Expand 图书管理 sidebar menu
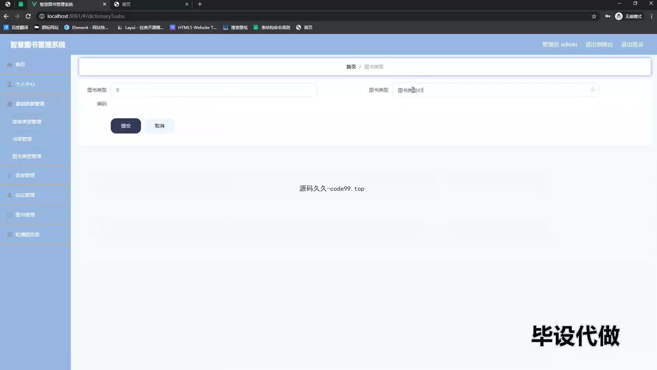Image resolution: width=657 pixels, height=370 pixels. click(35, 215)
